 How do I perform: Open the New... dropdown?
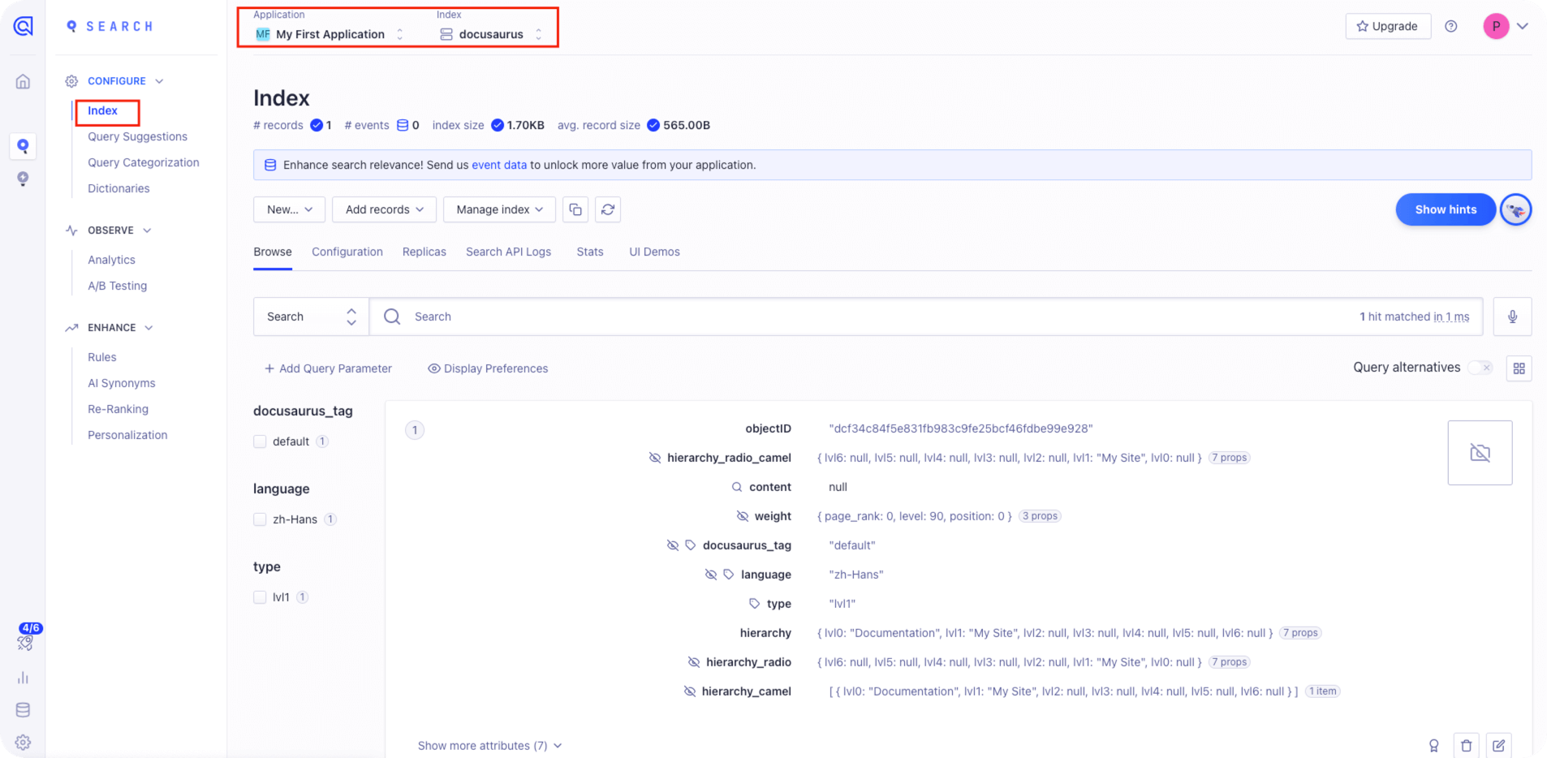tap(289, 209)
